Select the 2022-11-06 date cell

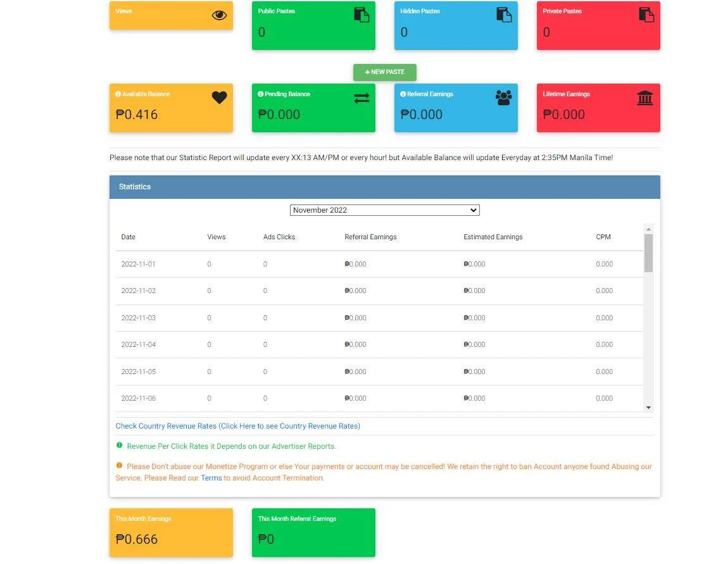[x=138, y=398]
